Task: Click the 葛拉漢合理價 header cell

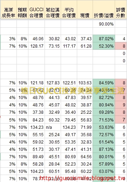Action: point(53,9)
